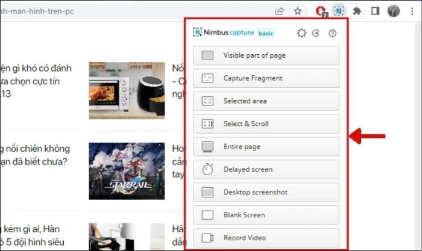
Task: Open the user profile avatar
Action: point(393,11)
